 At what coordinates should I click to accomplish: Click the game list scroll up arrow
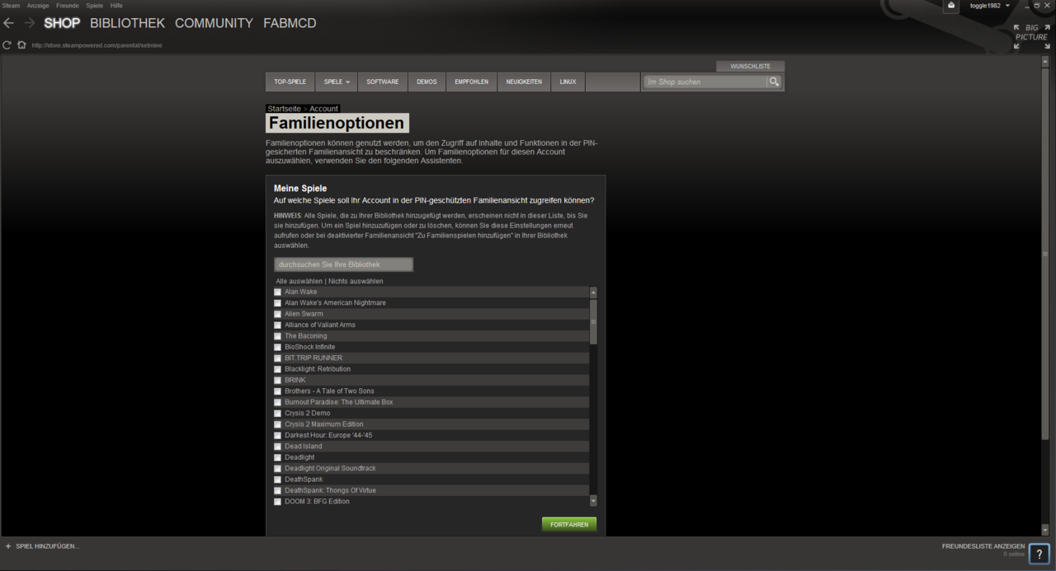point(593,293)
